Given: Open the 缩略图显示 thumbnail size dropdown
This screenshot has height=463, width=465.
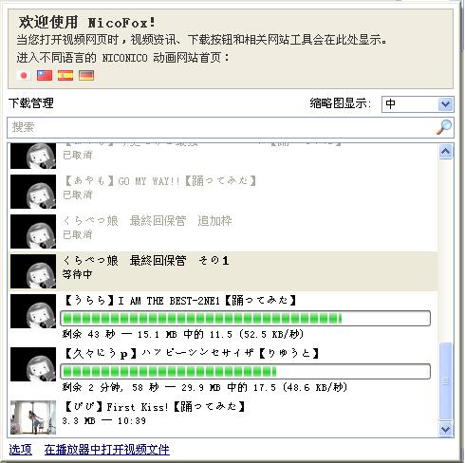Looking at the screenshot, I should click(418, 104).
